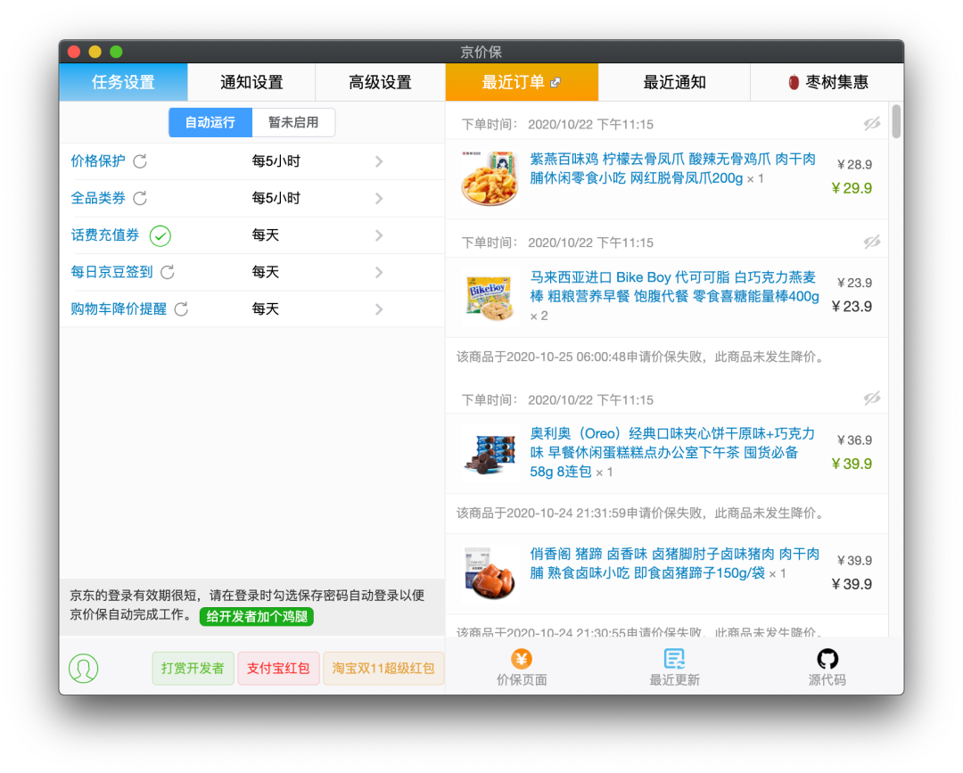The height and width of the screenshot is (773, 963).
Task: Expand 价格保护 frequency chevron
Action: (379, 161)
